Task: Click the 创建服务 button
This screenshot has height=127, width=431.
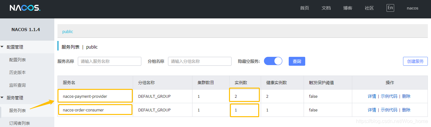Action: tap(415, 61)
